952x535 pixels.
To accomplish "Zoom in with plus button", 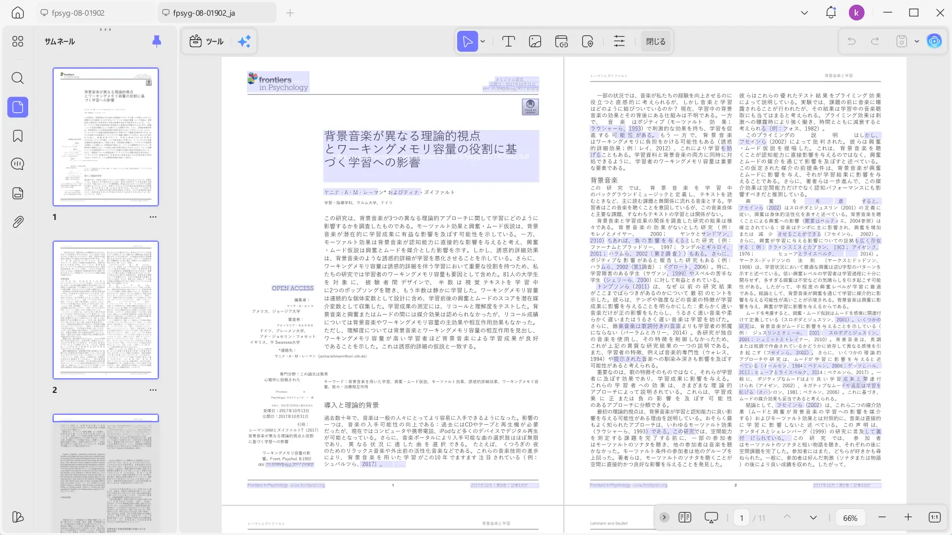I will coord(908,517).
